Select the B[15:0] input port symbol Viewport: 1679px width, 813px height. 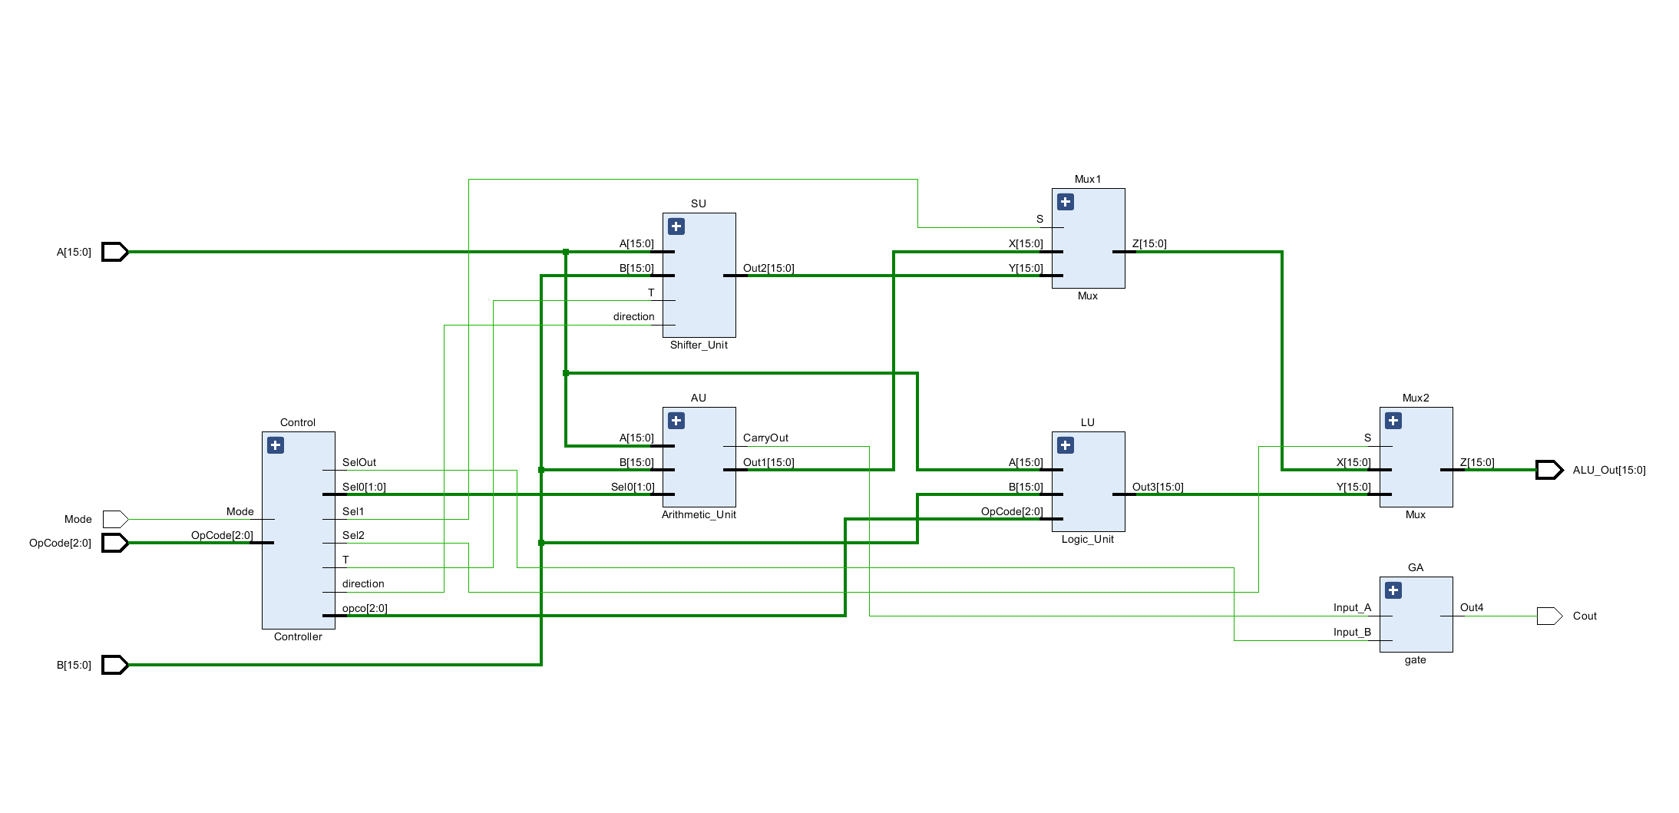point(115,665)
